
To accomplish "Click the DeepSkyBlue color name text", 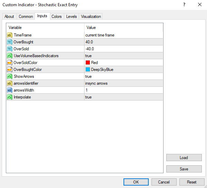I will [102, 70].
